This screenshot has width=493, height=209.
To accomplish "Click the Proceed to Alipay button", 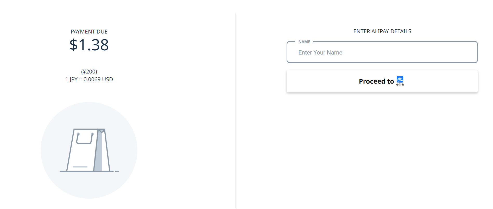I will coord(382,81).
